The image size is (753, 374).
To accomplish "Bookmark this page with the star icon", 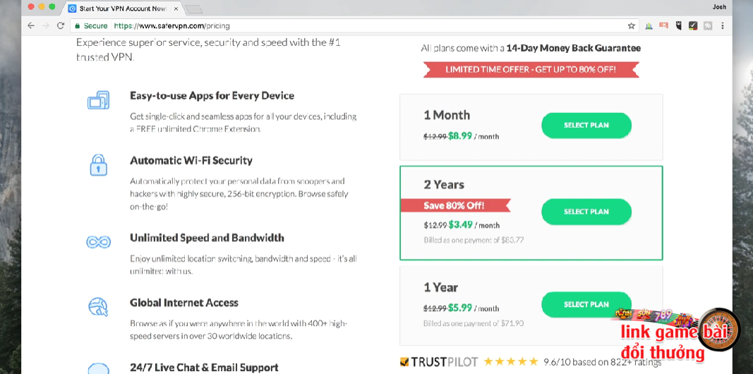I will coord(632,25).
